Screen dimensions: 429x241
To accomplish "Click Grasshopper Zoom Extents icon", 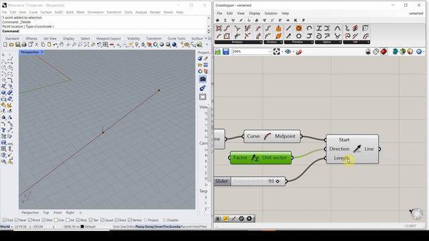I will pos(277,52).
